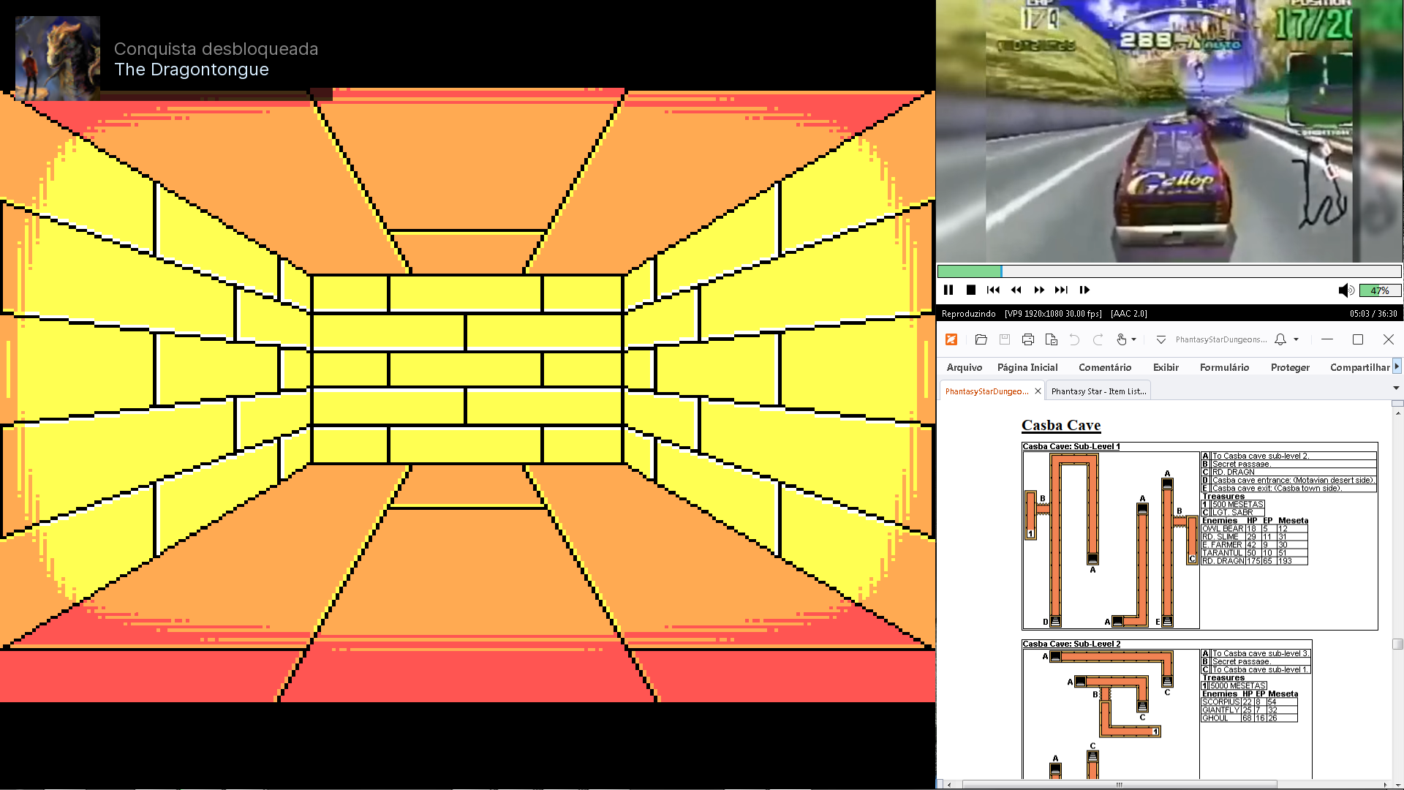
Task: Adjust the 47% volume slider
Action: point(1380,290)
